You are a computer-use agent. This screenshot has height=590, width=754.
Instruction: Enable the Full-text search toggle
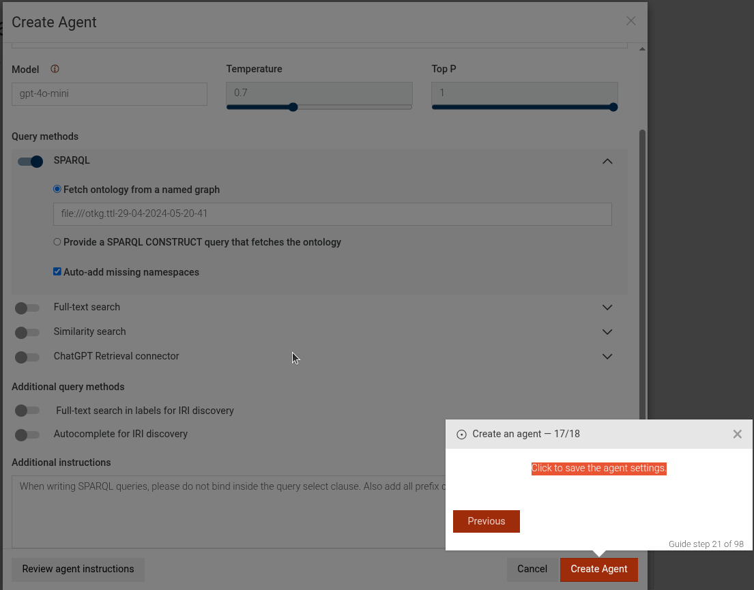pyautogui.click(x=27, y=308)
